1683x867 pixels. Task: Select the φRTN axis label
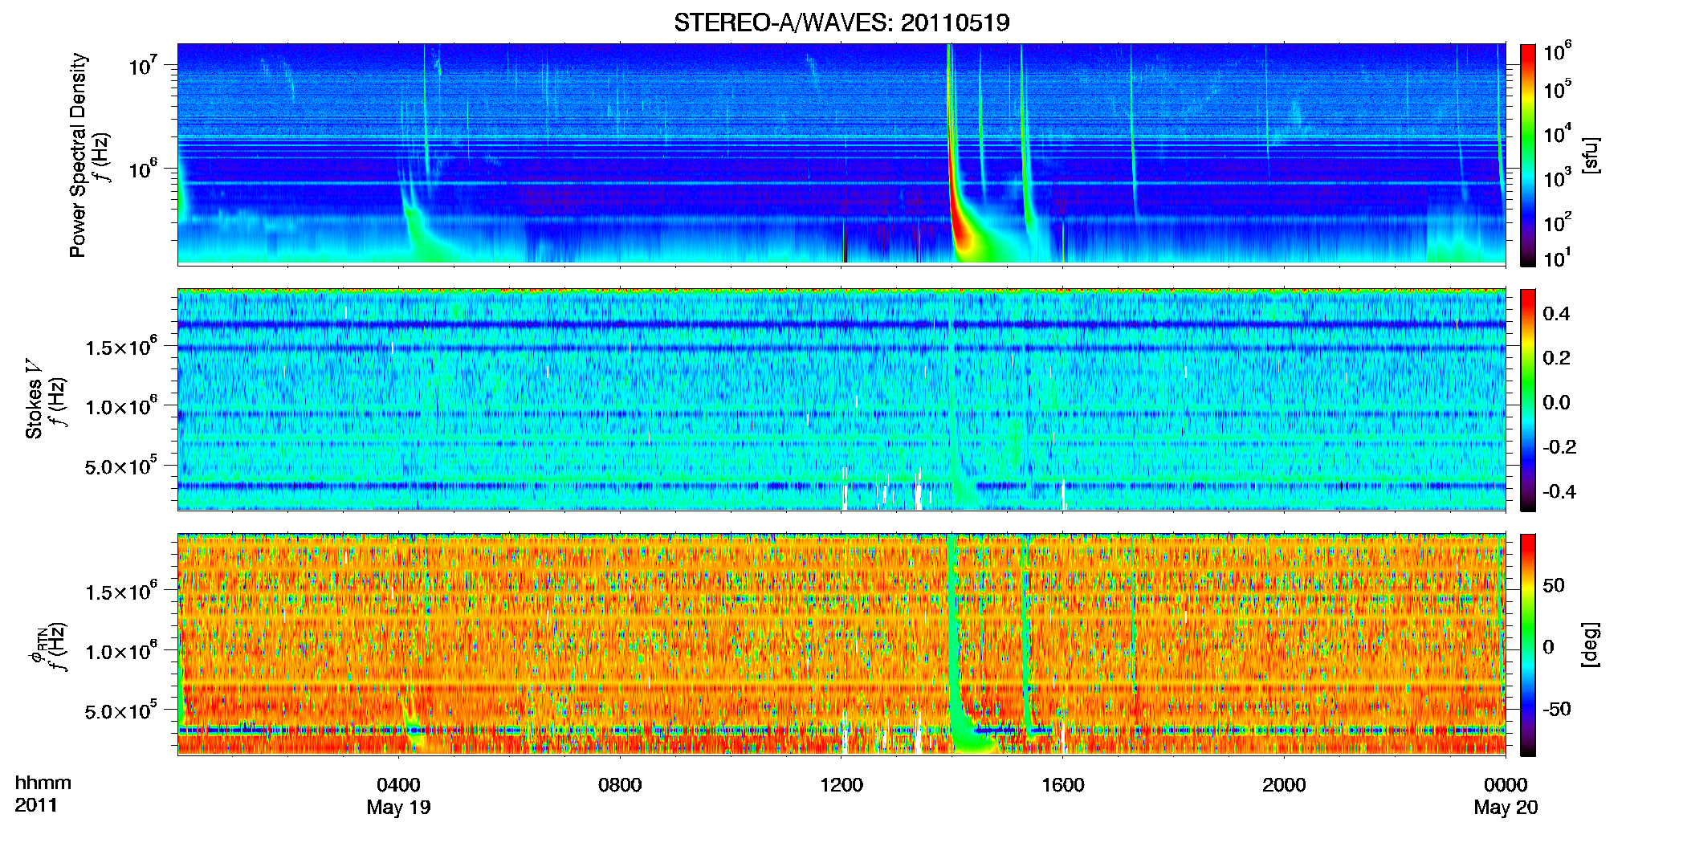coord(38,645)
